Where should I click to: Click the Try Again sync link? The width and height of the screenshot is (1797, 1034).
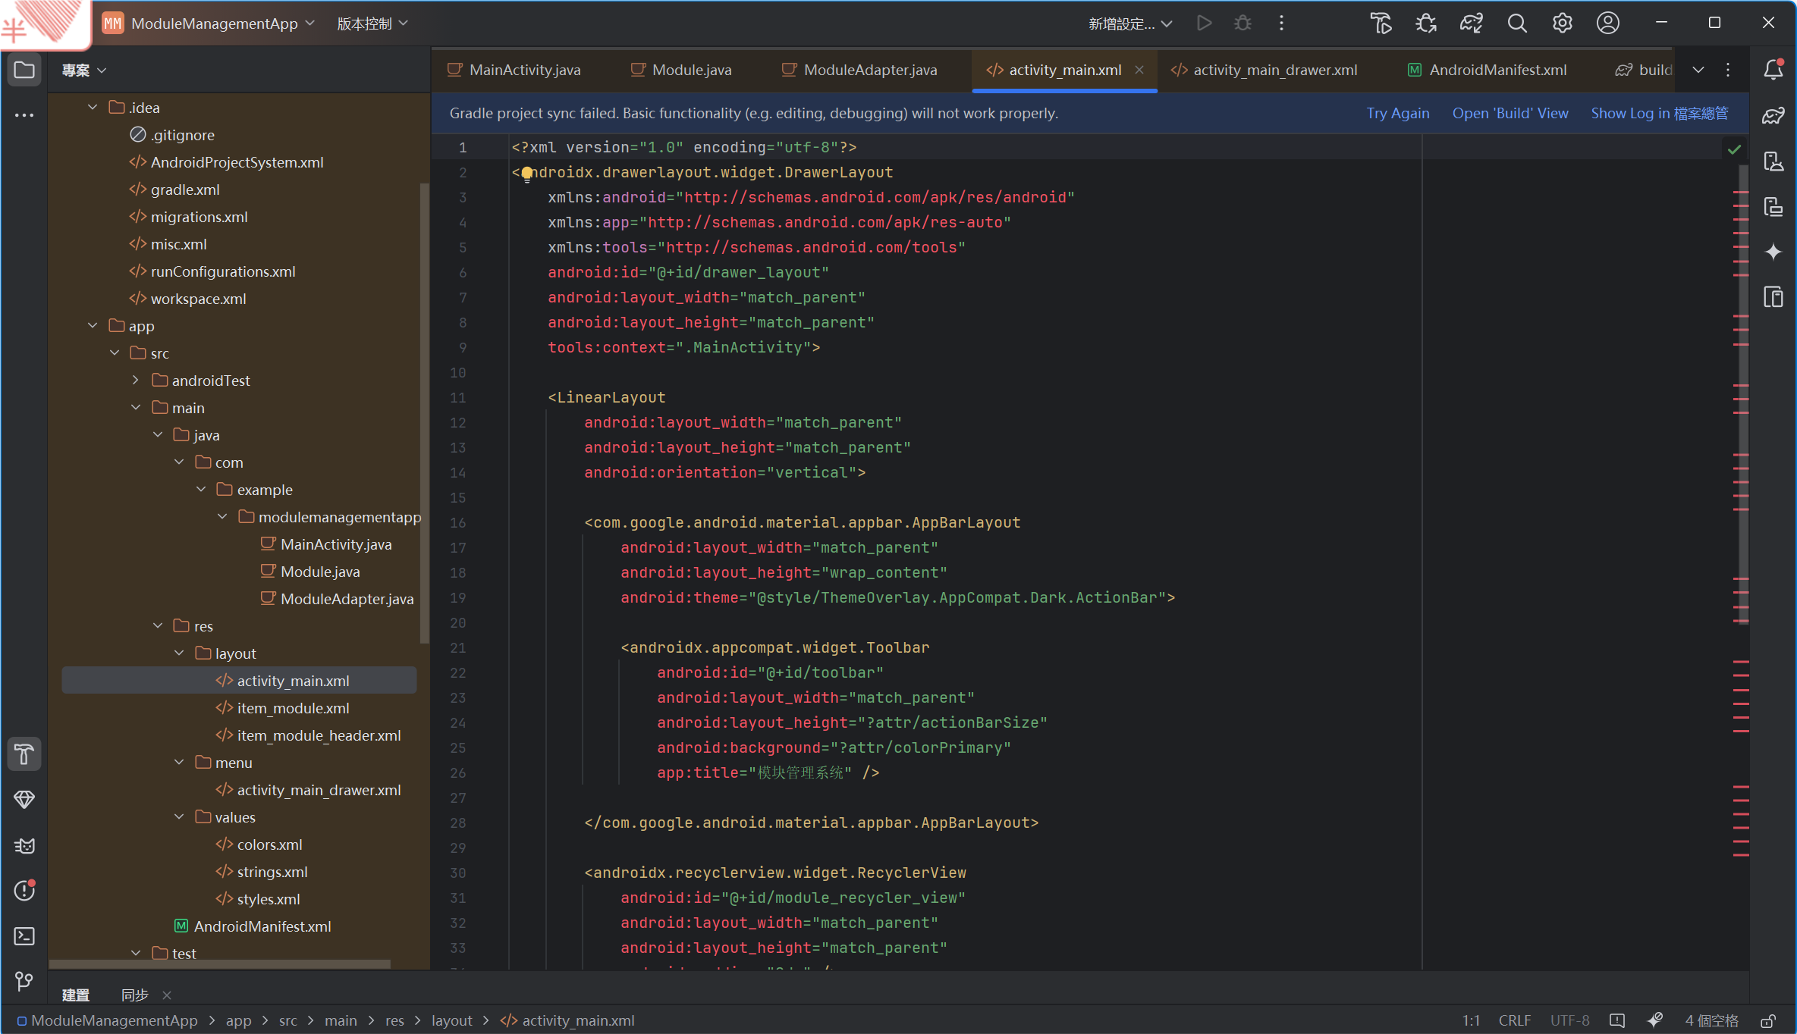[1397, 113]
